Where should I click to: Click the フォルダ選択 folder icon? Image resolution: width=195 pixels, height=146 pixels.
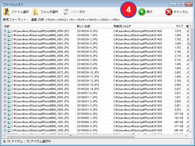(x=35, y=12)
